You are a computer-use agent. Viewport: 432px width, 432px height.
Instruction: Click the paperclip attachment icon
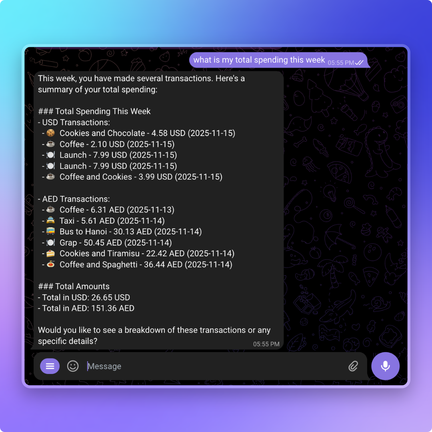point(353,366)
